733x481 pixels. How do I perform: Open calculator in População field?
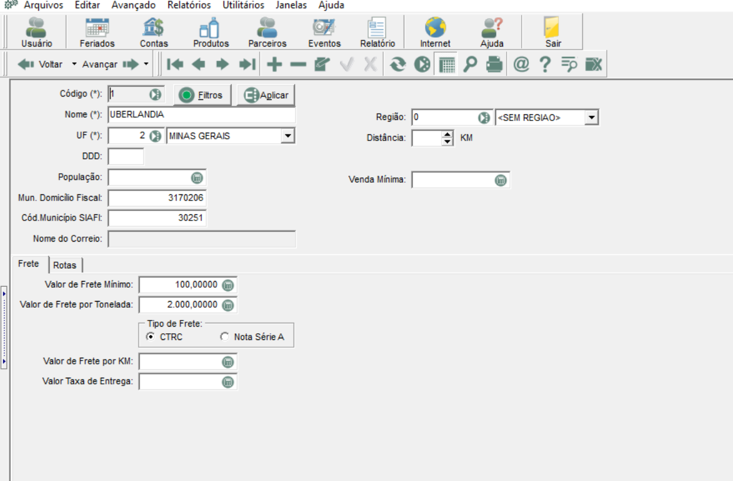[197, 178]
